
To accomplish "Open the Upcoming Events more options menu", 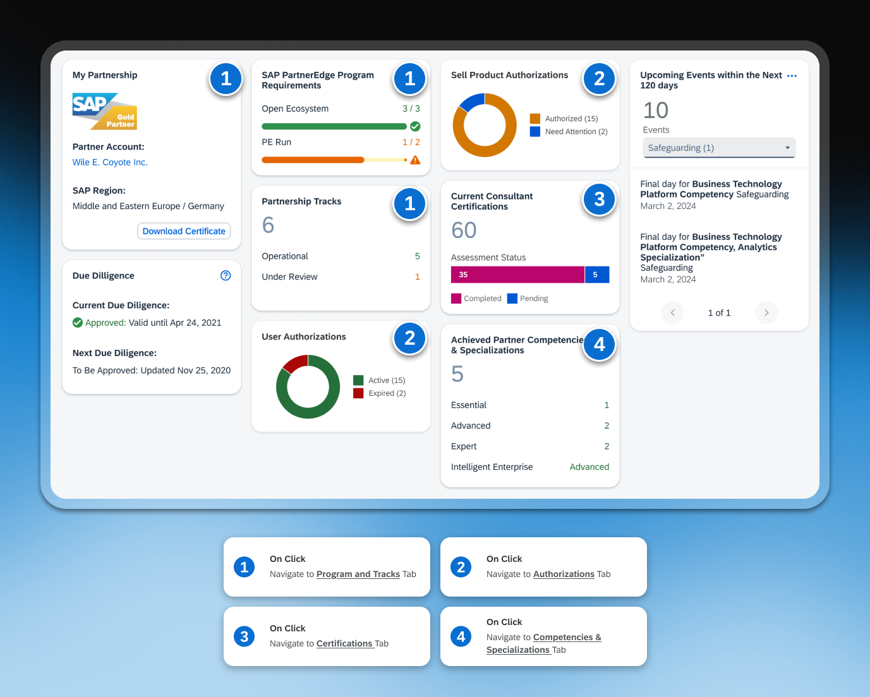I will [x=792, y=76].
